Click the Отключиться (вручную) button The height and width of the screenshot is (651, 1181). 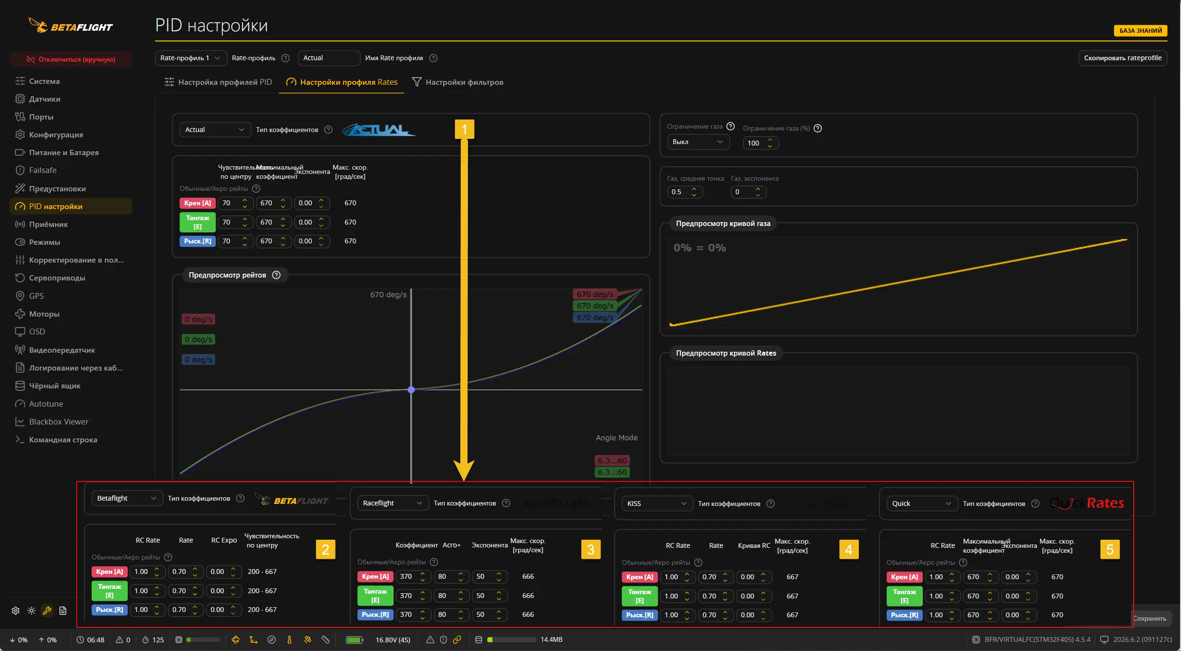[70, 59]
